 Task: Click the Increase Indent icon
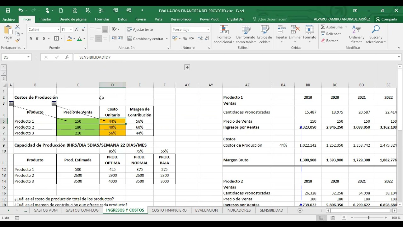tap(120, 38)
